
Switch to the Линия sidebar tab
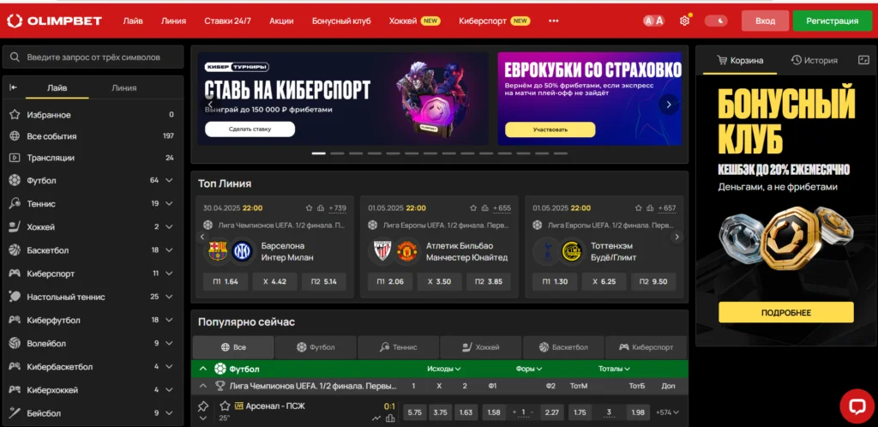click(x=123, y=87)
